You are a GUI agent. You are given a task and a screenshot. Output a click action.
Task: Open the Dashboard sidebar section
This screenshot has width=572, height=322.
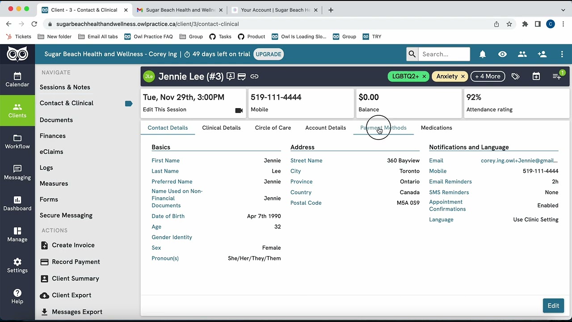(x=17, y=203)
